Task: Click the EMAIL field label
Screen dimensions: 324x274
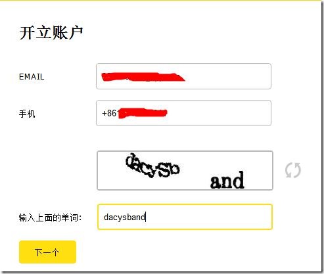Action: click(32, 77)
